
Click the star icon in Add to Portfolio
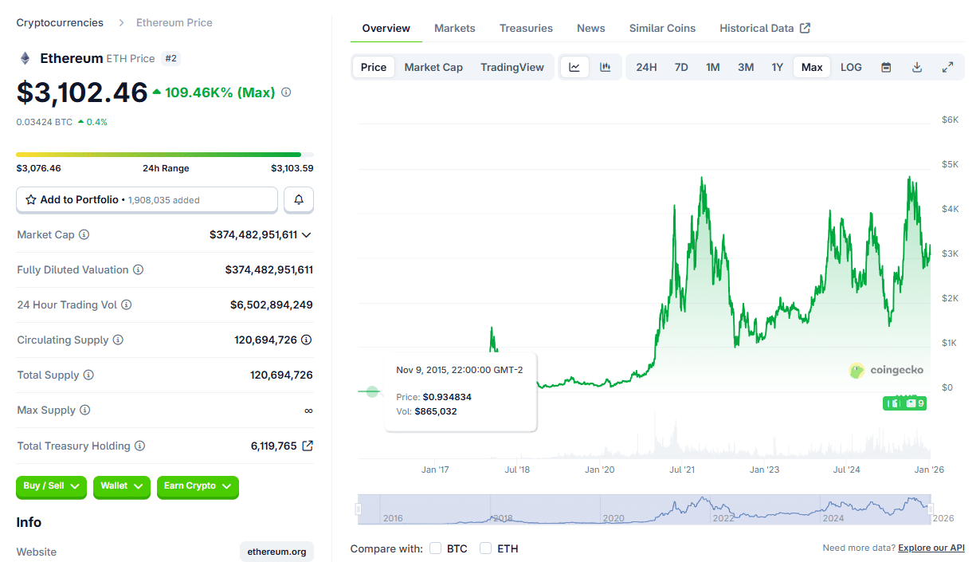(31, 199)
